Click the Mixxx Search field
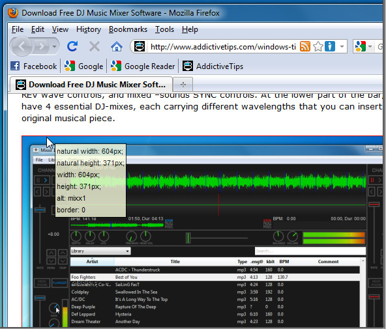 [310, 251]
